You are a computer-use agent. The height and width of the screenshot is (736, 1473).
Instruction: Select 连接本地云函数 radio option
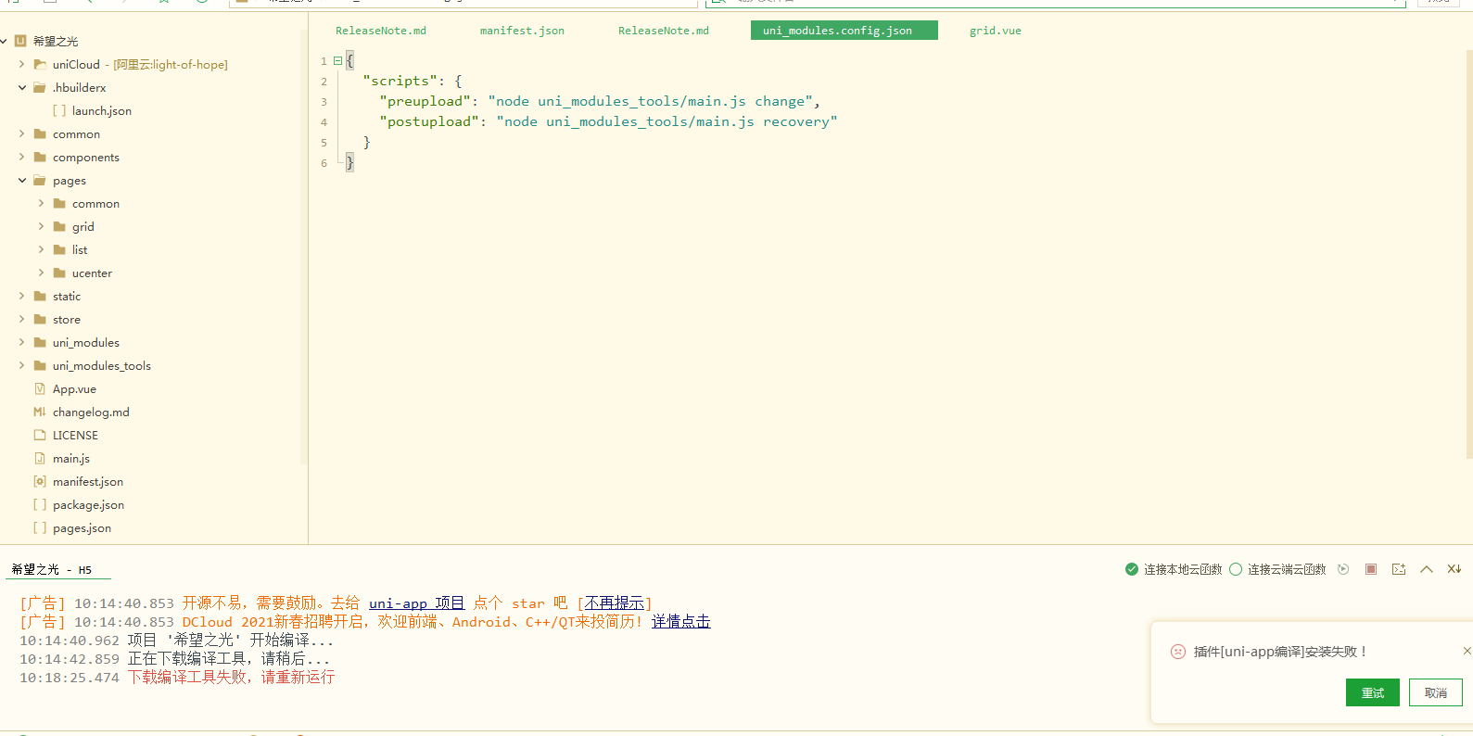1132,569
